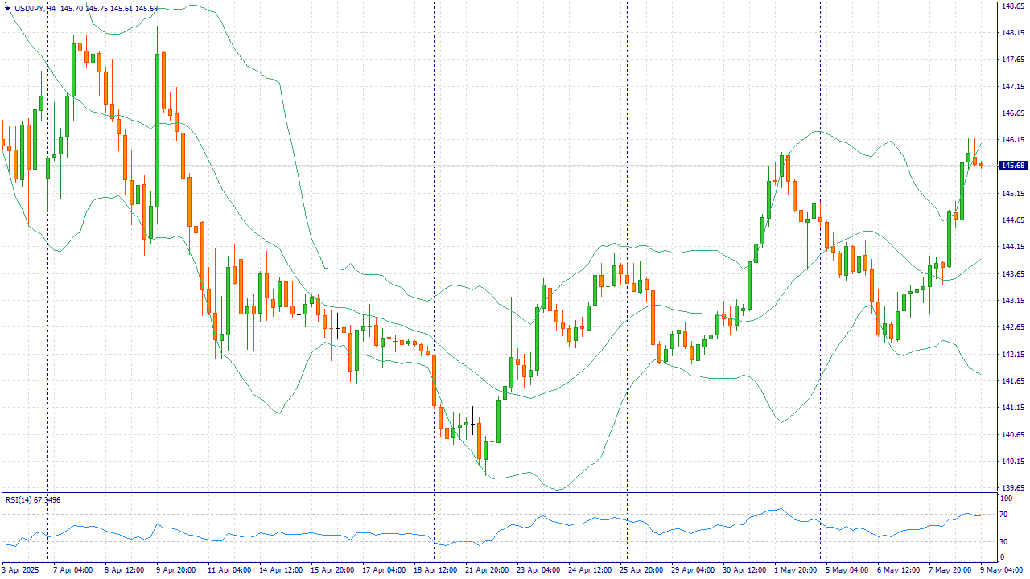The width and height of the screenshot is (1030, 579).
Task: Select the 9 May 04:00 time label
Action: click(x=1001, y=570)
